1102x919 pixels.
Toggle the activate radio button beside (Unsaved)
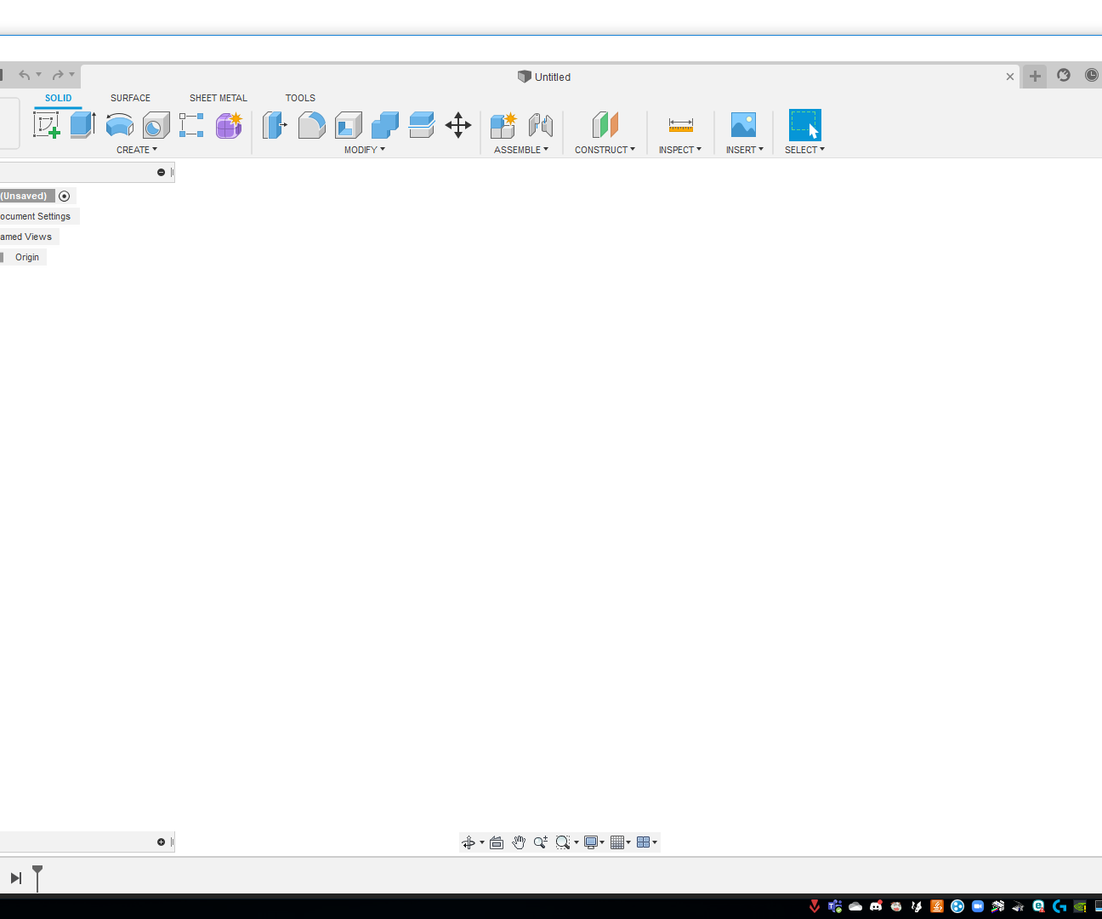click(x=65, y=196)
